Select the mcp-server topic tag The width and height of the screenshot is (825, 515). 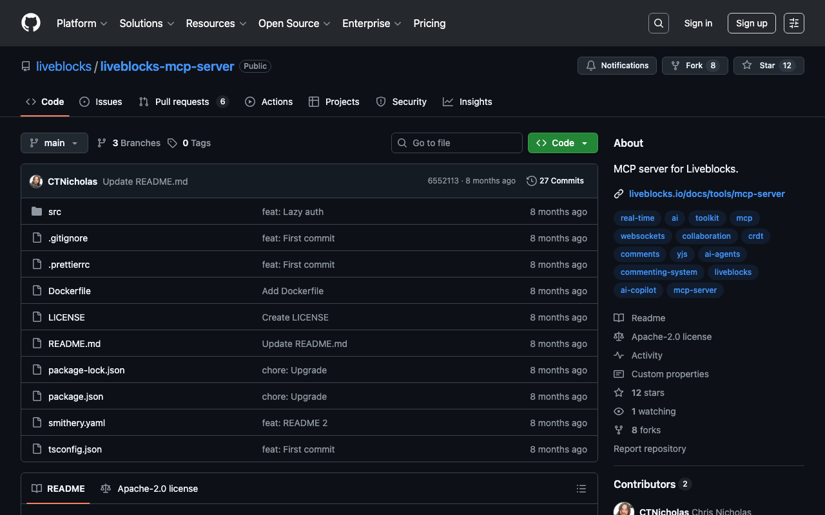(x=695, y=290)
